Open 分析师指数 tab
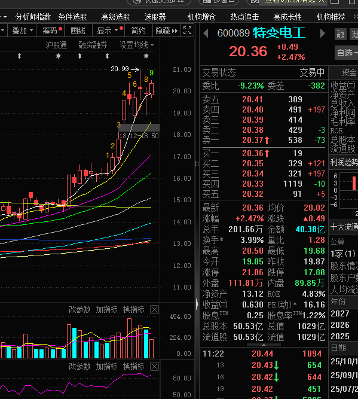 33,17
